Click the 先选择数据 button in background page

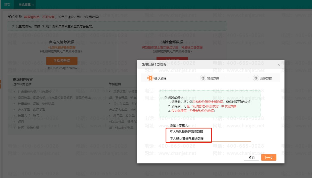pos(62,61)
